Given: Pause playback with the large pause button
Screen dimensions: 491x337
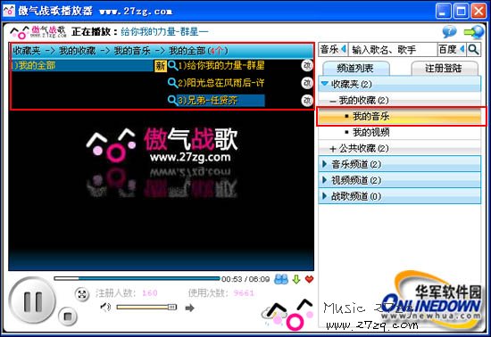Looking at the screenshot, I should coord(32,300).
